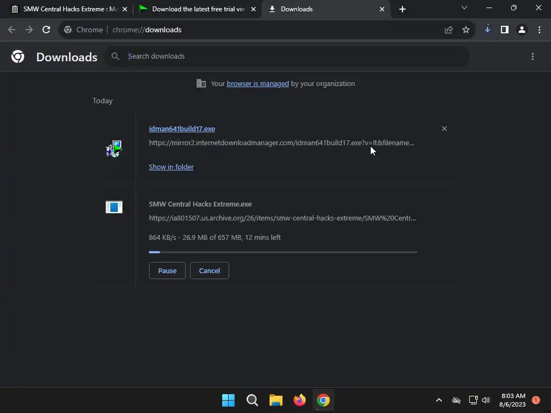Launch Firefox from taskbar
551x413 pixels.
click(x=299, y=400)
